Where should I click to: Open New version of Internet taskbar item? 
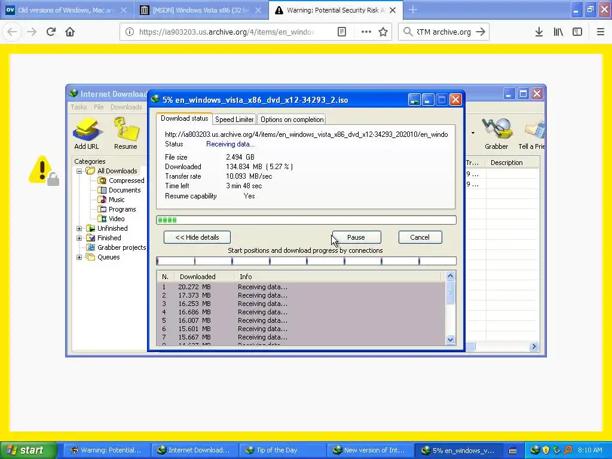click(x=370, y=450)
